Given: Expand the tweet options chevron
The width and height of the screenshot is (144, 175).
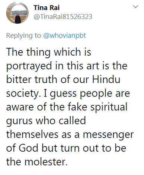Looking at the screenshot, I should (x=135, y=7).
